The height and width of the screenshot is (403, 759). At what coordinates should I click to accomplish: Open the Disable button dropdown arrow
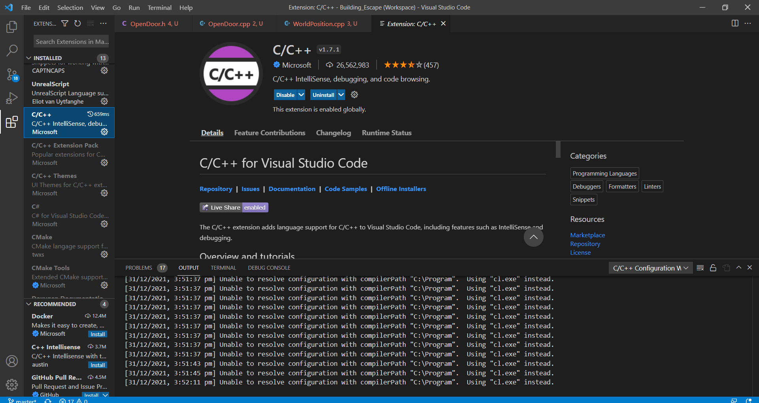pos(301,95)
